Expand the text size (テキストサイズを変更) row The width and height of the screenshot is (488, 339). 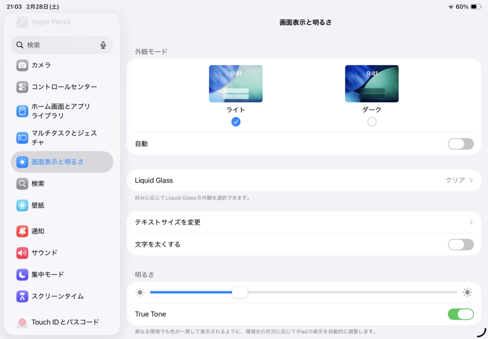(x=304, y=222)
